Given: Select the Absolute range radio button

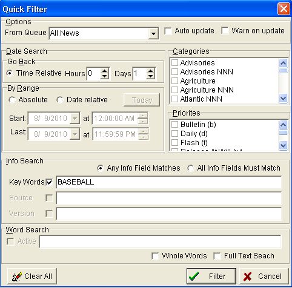Looking at the screenshot, I should point(12,100).
